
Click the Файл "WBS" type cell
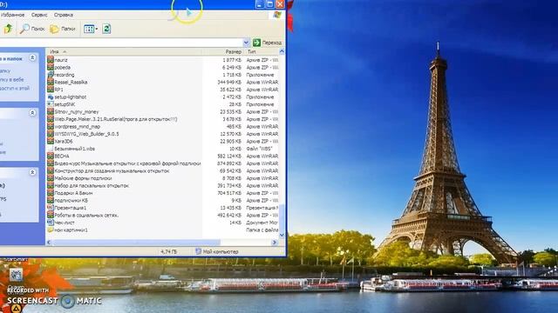tap(259, 149)
